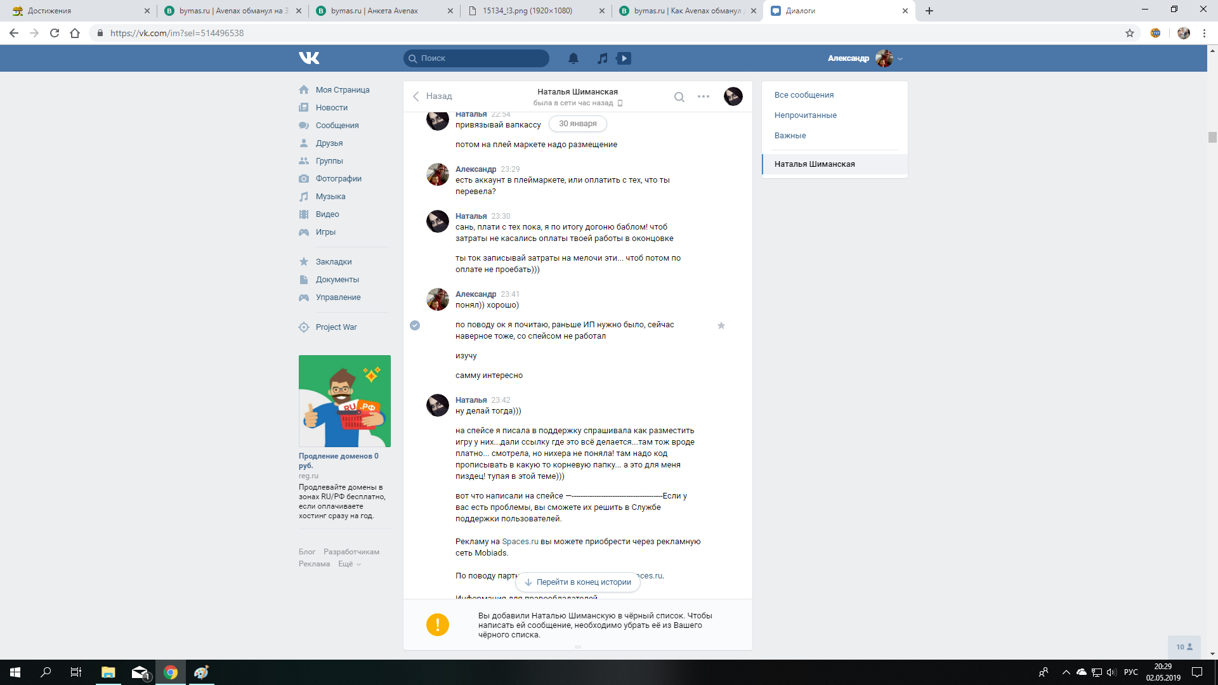Image resolution: width=1218 pixels, height=685 pixels.
Task: Click the music note icon in header
Action: (602, 58)
